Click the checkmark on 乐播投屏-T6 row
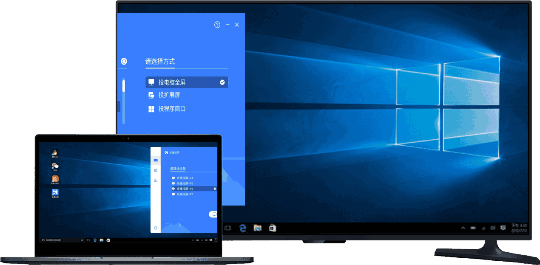The image size is (540, 265). (x=215, y=189)
